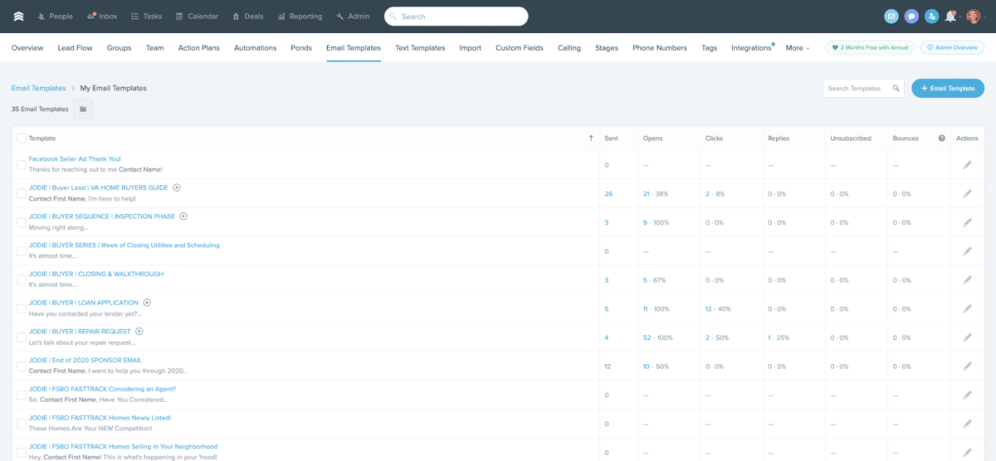Click the Email Templates breadcrumb link
Screen dimensions: 996x461
tap(38, 88)
